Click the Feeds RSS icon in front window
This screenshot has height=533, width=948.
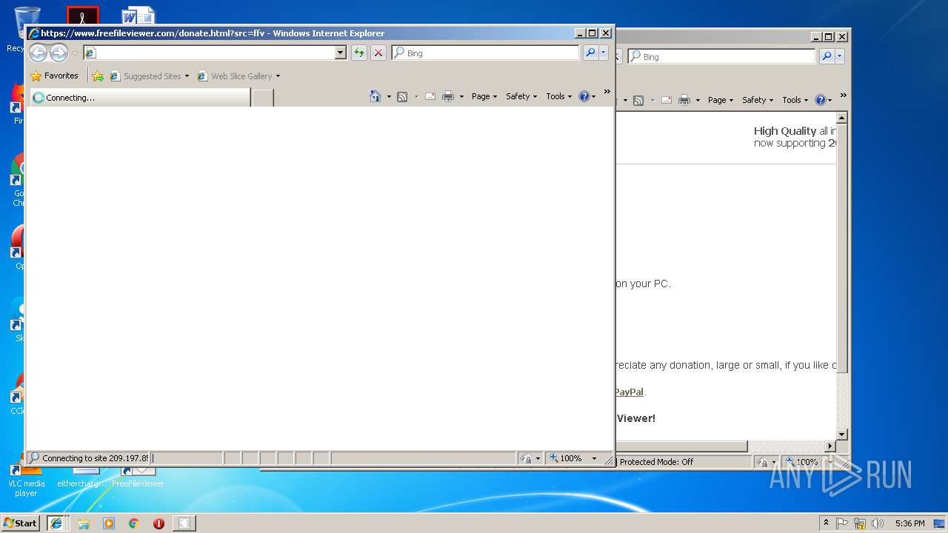(x=402, y=96)
